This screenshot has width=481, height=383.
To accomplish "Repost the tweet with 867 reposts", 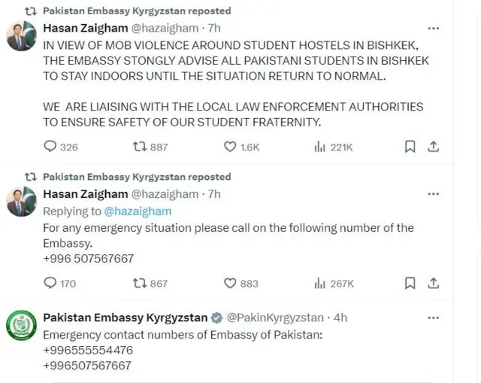I will [139, 283].
